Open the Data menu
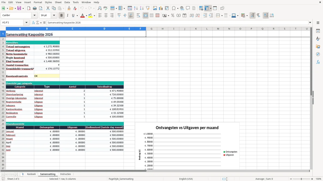This screenshot has width=323, height=181. tap(67, 2)
